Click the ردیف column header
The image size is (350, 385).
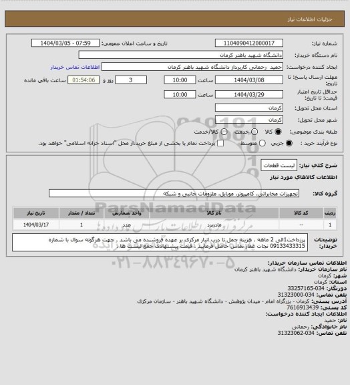[x=330, y=213]
